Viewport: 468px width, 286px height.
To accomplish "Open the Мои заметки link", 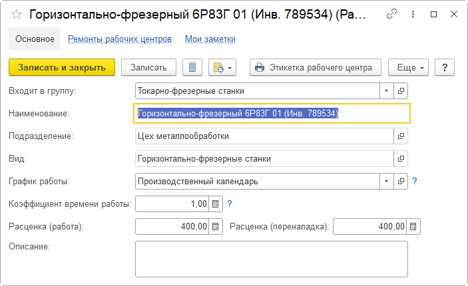I will coord(210,39).
